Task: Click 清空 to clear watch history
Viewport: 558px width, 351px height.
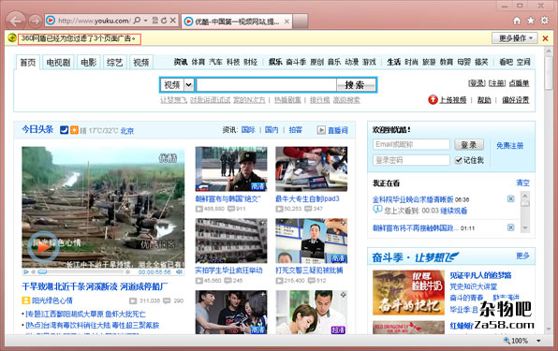Action: [x=522, y=183]
